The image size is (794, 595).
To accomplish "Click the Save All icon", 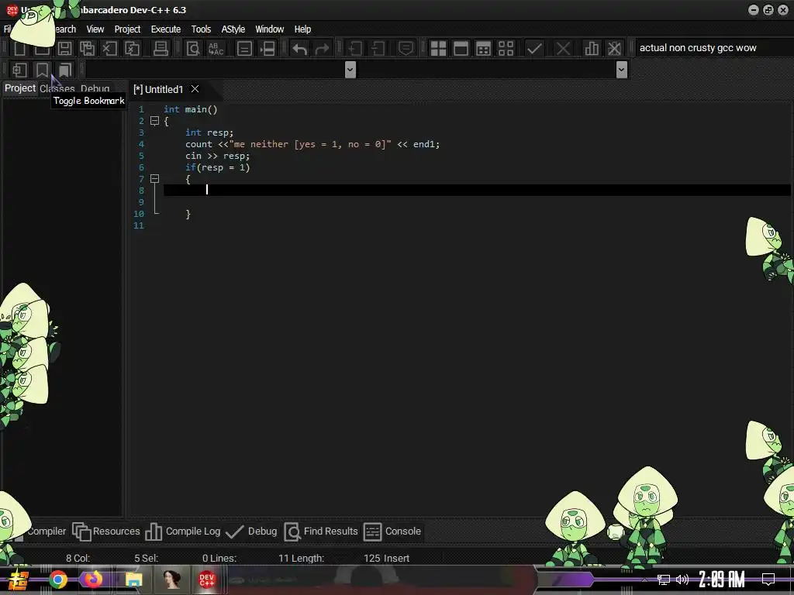I will click(x=87, y=49).
